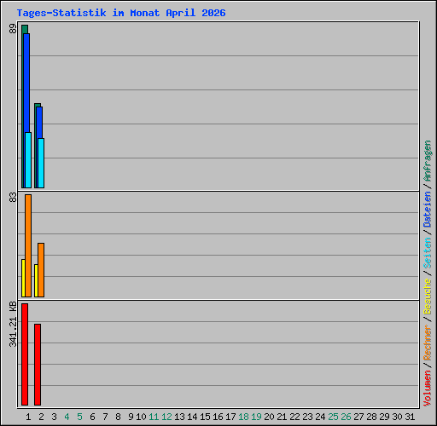Screen dimensions: 437x426
Task: Click day label '8' on the x-axis
Action: coord(118,417)
